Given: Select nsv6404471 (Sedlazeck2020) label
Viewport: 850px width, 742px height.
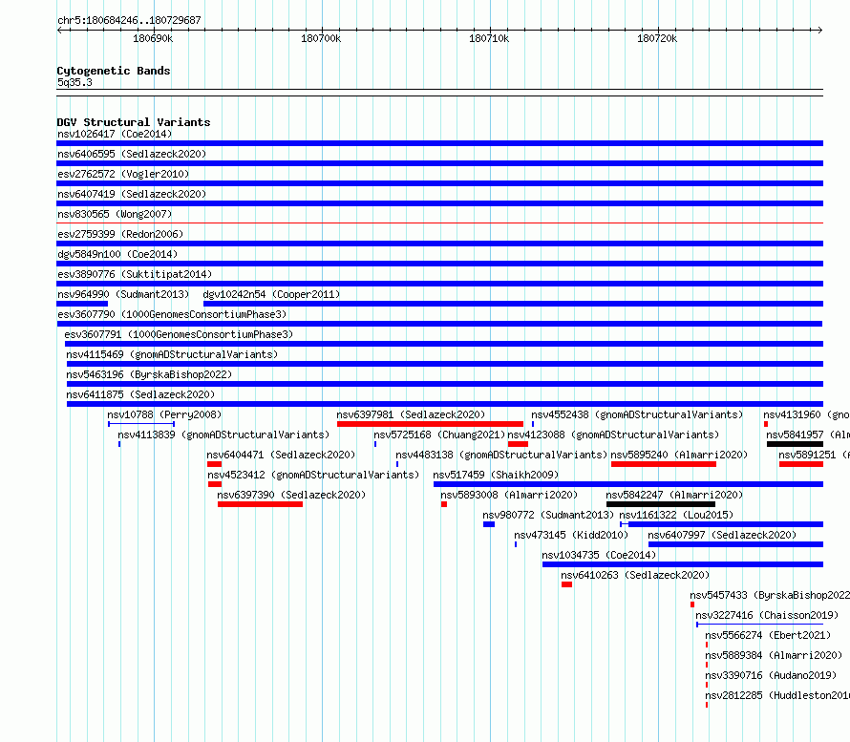Looking at the screenshot, I should click(281, 455).
